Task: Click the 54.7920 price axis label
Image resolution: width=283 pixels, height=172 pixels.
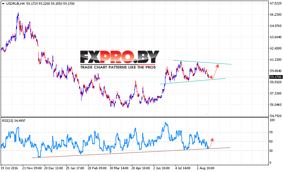Action: tap(276, 116)
